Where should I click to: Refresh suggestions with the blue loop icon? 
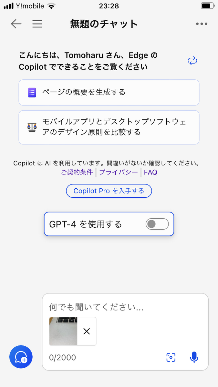pyautogui.click(x=192, y=61)
